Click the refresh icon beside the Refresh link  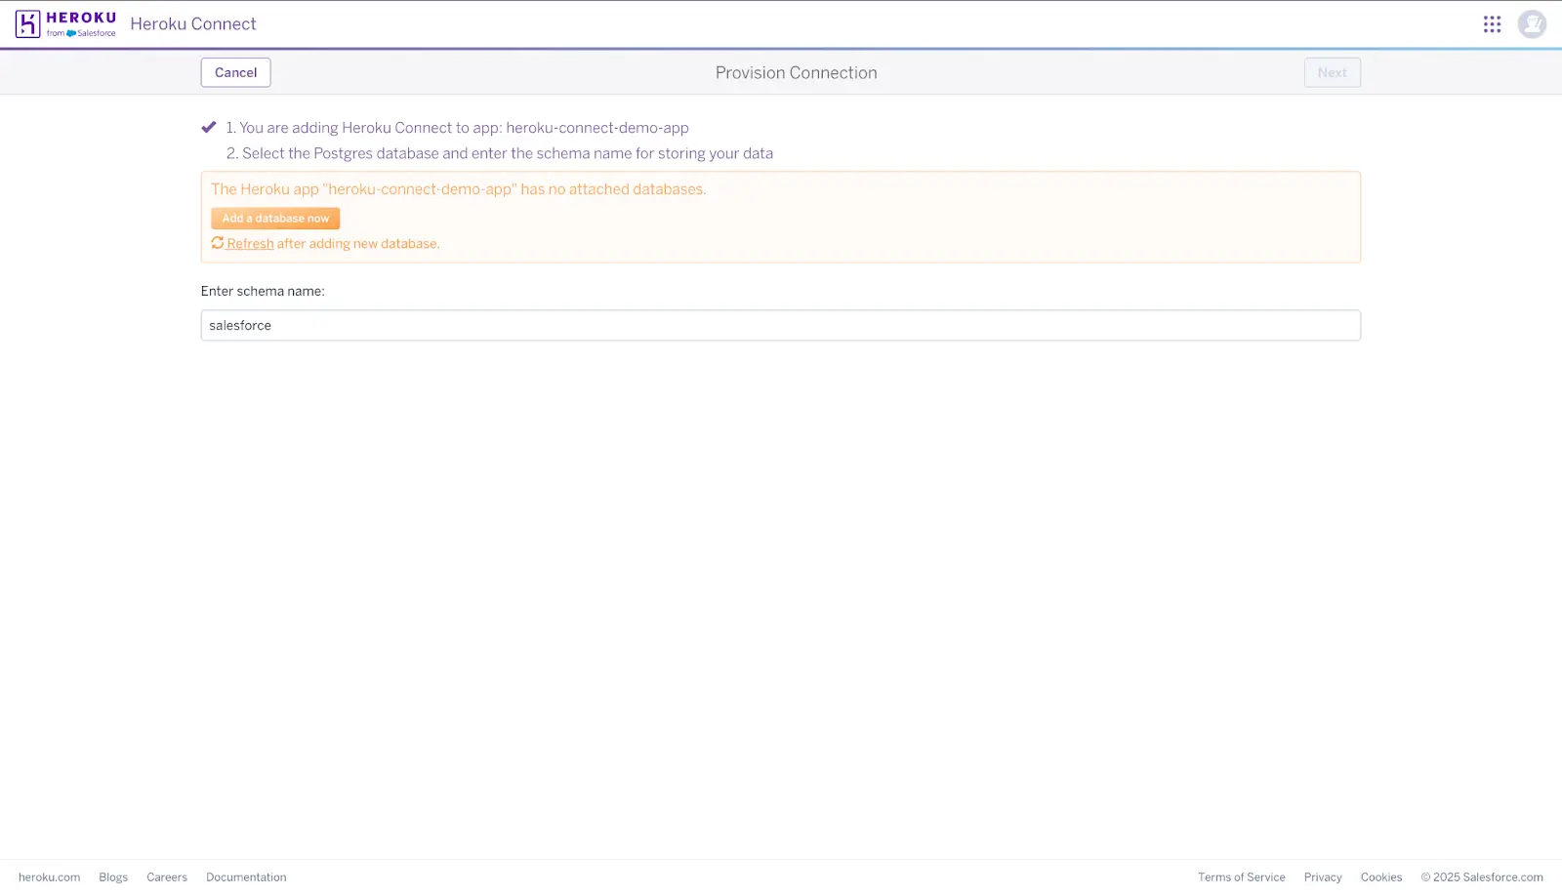[x=217, y=242]
